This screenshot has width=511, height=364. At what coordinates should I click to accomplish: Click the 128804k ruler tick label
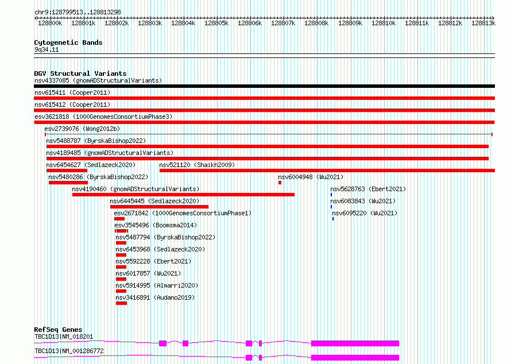(183, 23)
